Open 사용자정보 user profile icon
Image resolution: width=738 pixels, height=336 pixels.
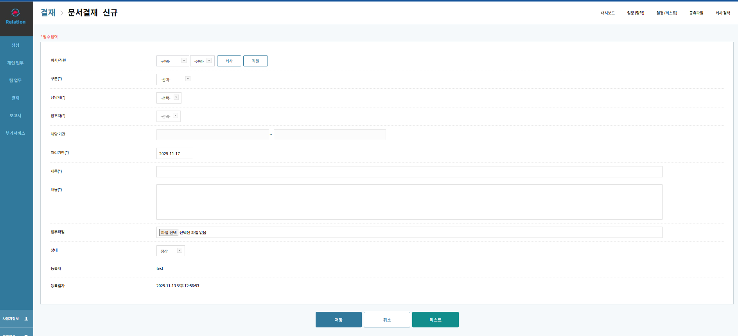(x=26, y=319)
